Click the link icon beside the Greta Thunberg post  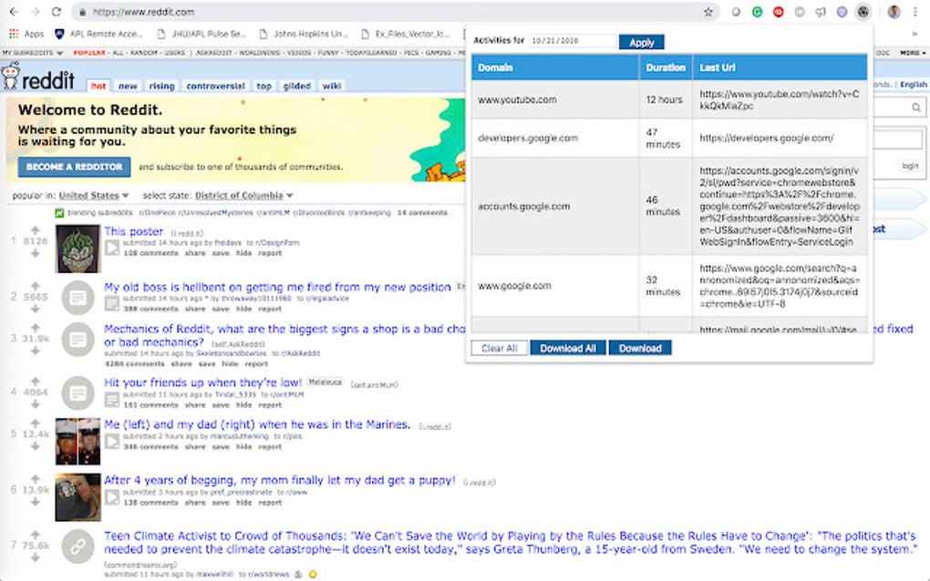[x=77, y=546]
